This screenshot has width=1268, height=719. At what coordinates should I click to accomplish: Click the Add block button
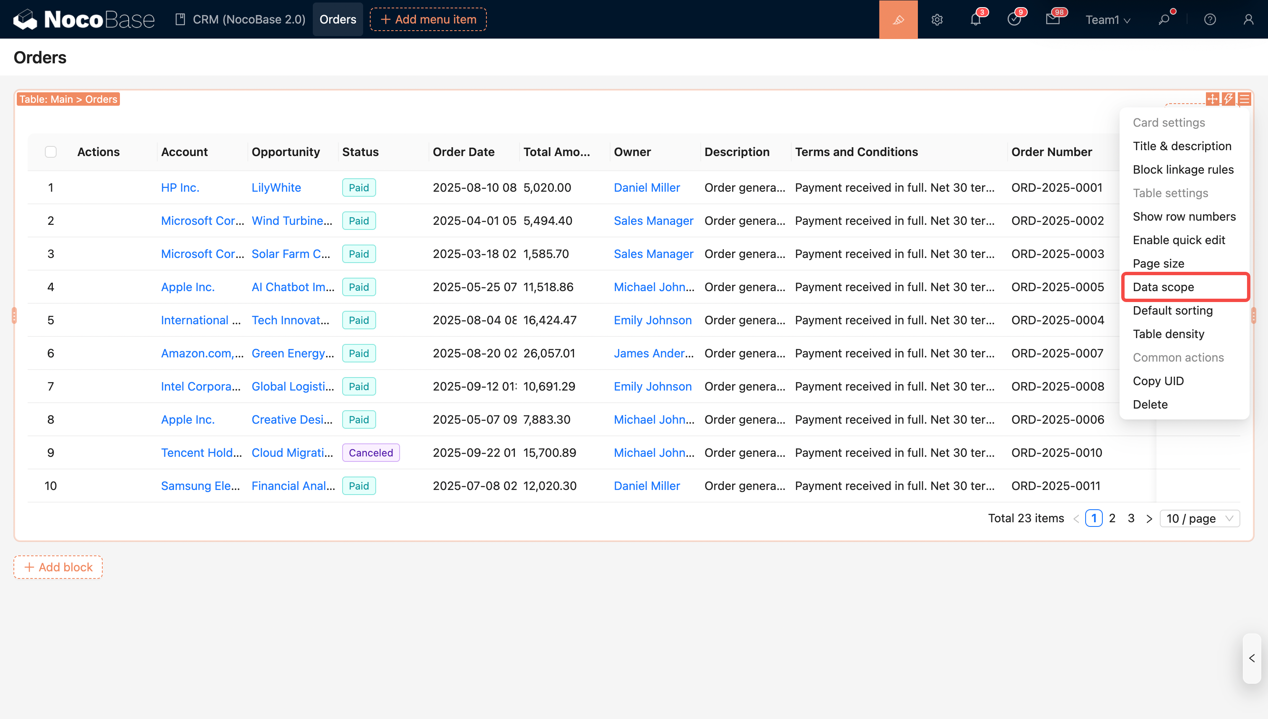point(58,567)
